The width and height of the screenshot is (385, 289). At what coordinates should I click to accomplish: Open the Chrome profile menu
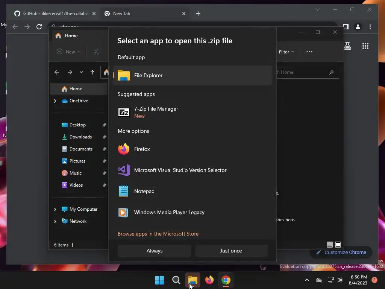pyautogui.click(x=358, y=27)
